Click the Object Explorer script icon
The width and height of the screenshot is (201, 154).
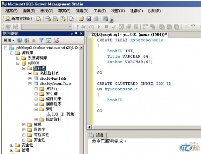click(x=56, y=41)
